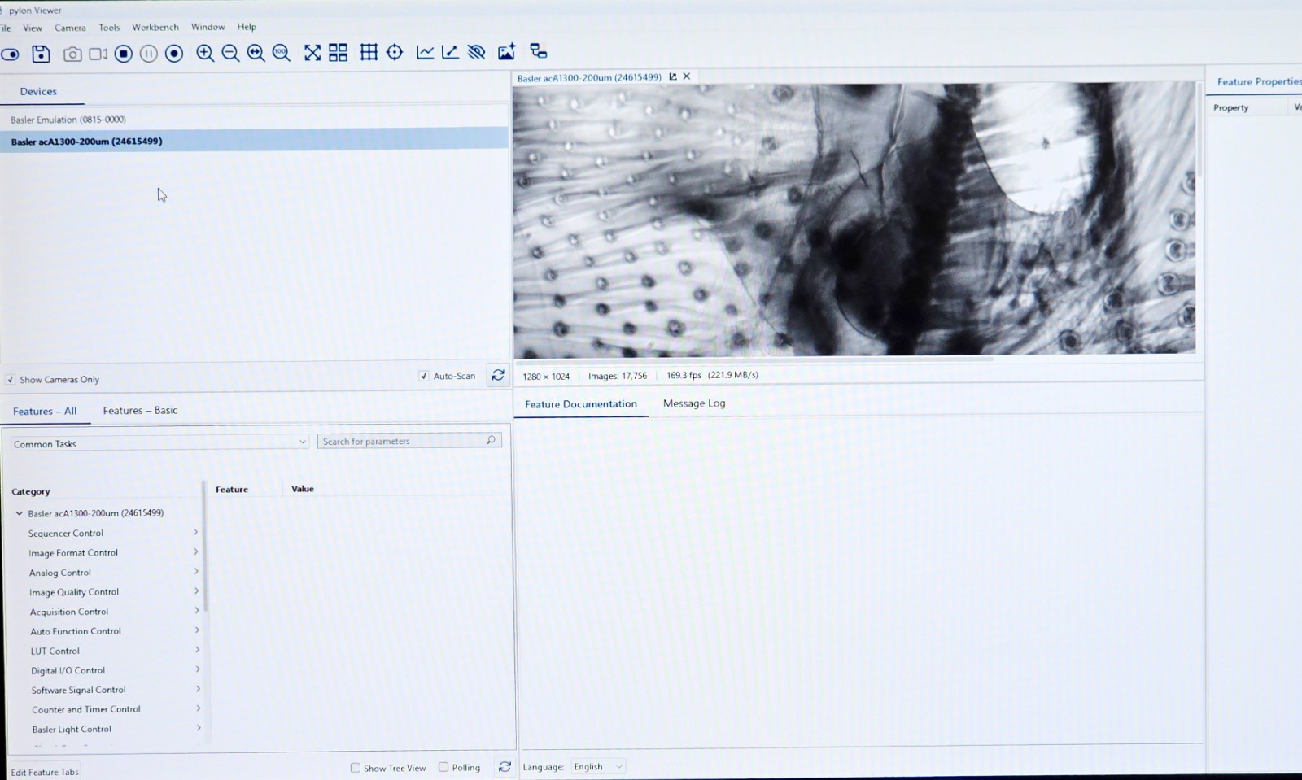This screenshot has height=780, width=1302.
Task: Click the refresh device list icon
Action: pyautogui.click(x=498, y=375)
